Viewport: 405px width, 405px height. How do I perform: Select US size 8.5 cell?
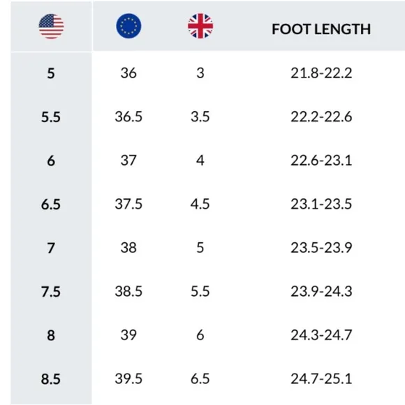pyautogui.click(x=51, y=379)
